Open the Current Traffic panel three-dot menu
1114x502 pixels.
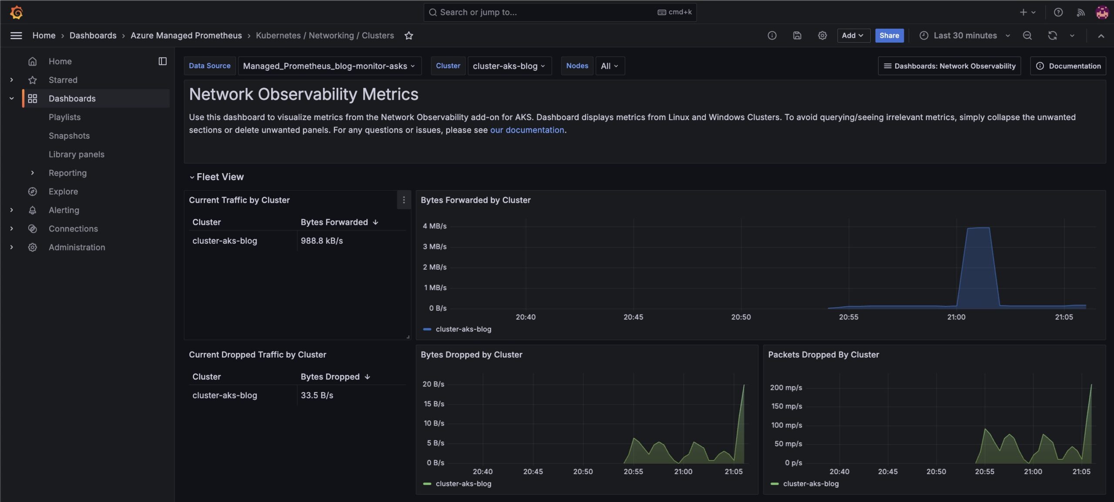pos(404,200)
